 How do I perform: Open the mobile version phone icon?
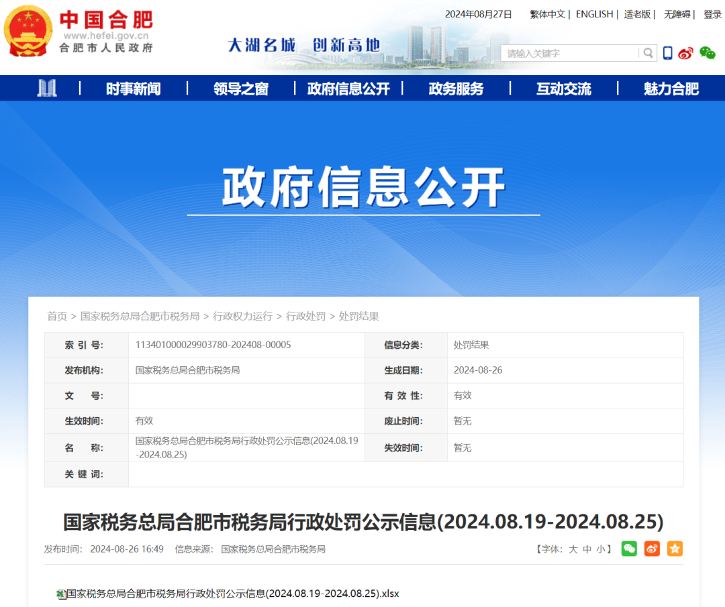coord(667,53)
